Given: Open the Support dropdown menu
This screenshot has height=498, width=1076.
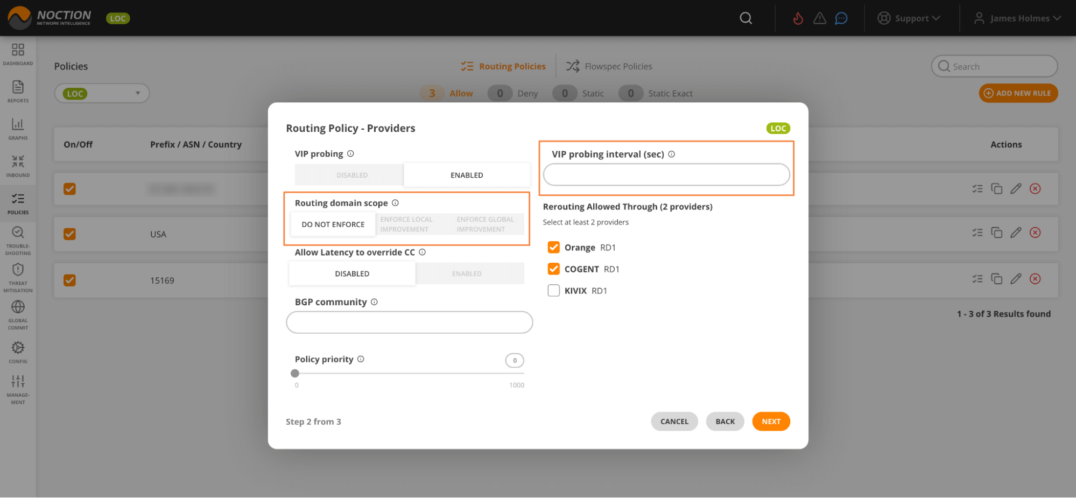Looking at the screenshot, I should coord(909,18).
